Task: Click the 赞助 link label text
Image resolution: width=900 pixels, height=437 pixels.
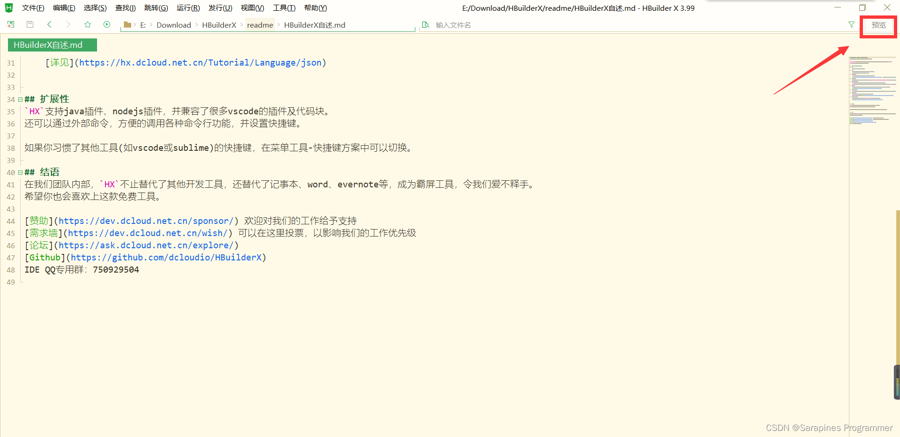Action: click(39, 221)
